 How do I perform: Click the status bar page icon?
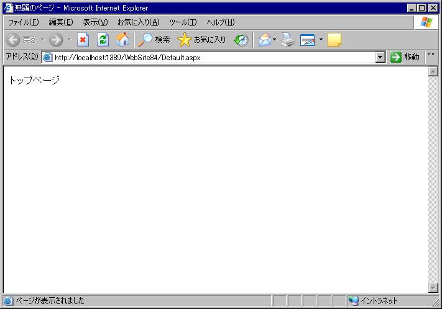click(8, 301)
